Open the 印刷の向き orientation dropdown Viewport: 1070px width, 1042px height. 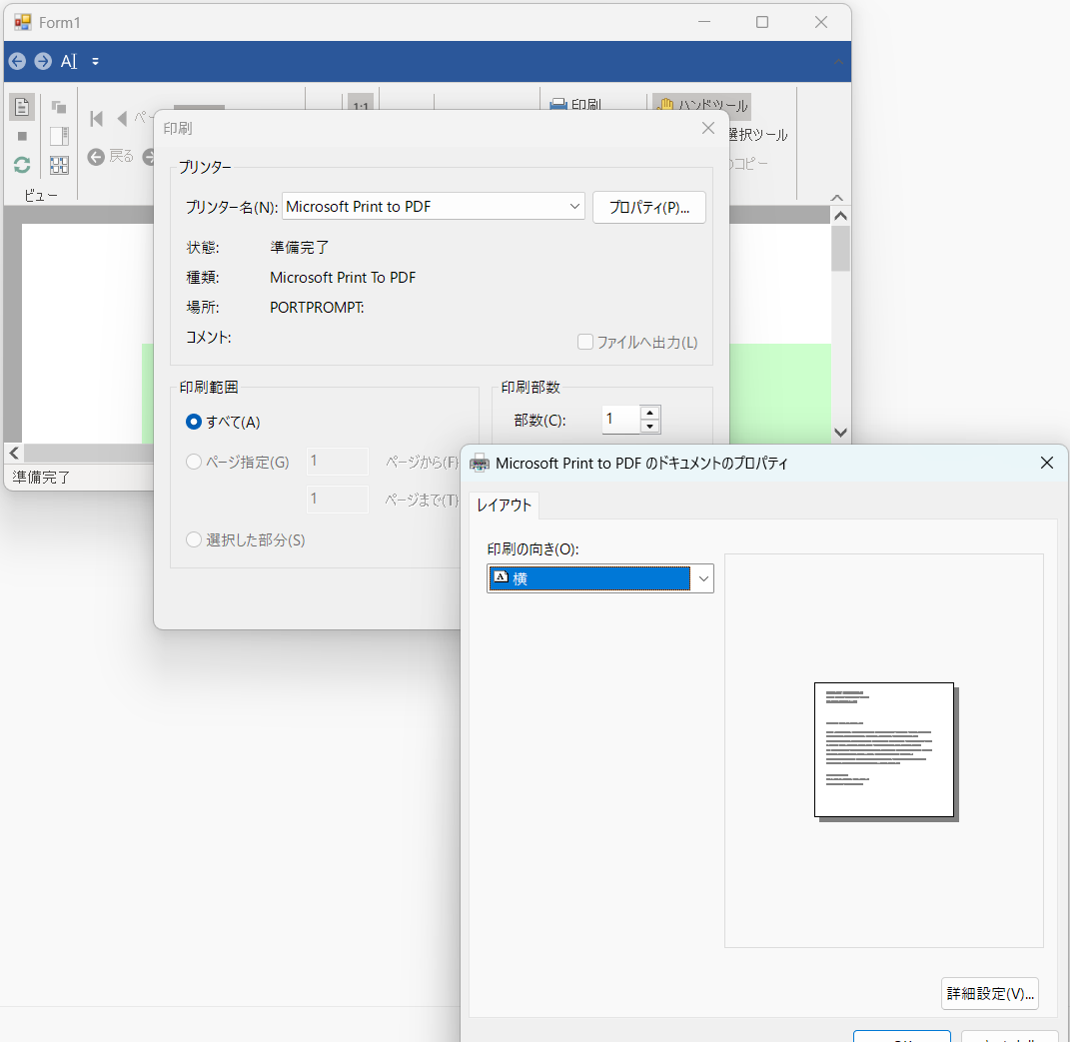tap(703, 578)
